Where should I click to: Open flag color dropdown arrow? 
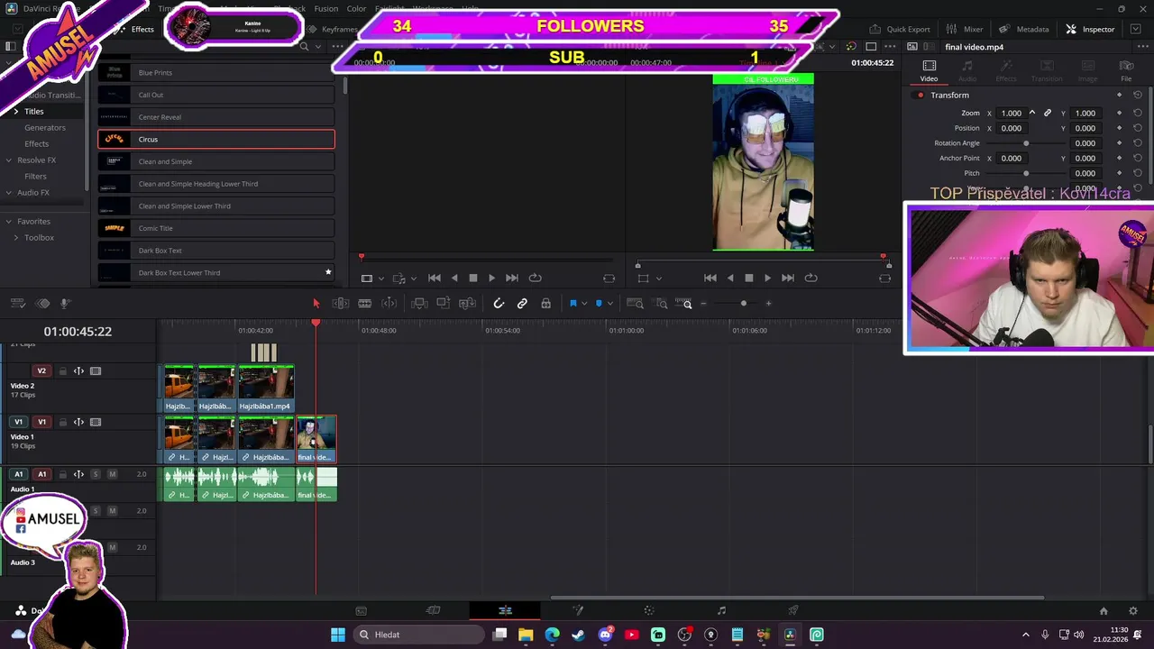(584, 304)
